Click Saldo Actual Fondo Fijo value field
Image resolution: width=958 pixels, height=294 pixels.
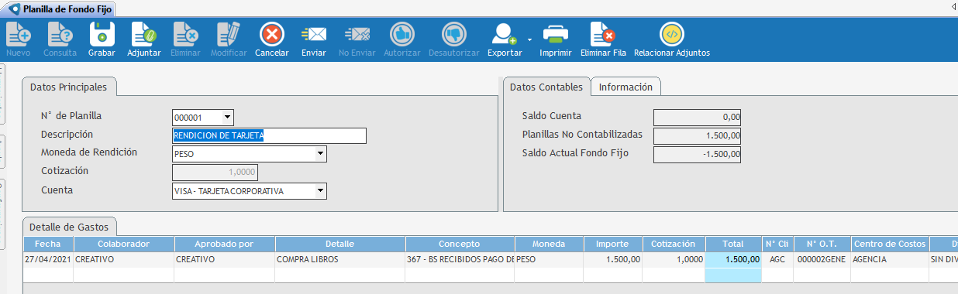pos(698,154)
